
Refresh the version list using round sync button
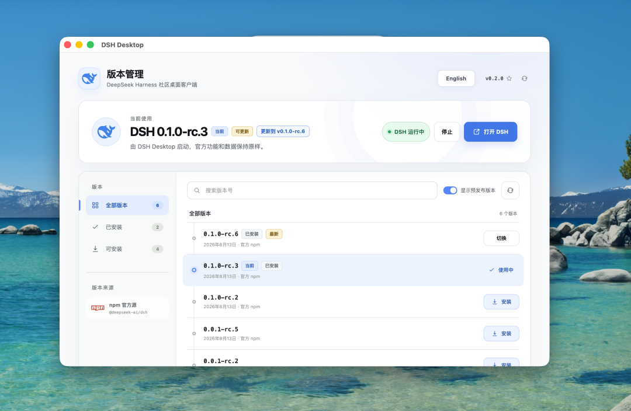pyautogui.click(x=510, y=190)
